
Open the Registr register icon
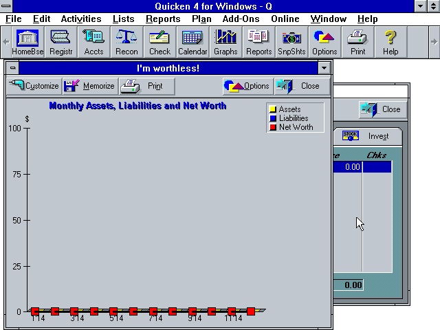tap(61, 42)
